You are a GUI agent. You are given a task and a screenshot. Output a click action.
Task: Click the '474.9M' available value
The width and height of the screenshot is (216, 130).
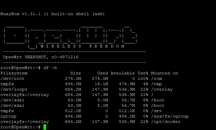127,84
